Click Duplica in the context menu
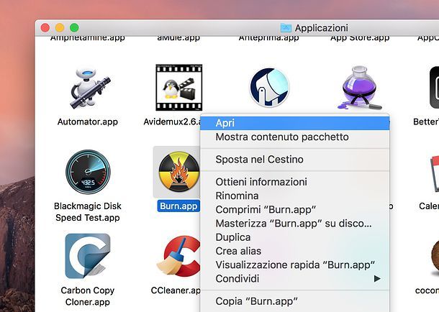439x312 pixels. (295, 237)
